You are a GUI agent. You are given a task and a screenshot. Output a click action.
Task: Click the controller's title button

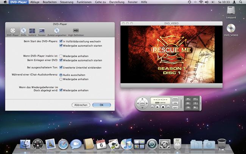175,103
